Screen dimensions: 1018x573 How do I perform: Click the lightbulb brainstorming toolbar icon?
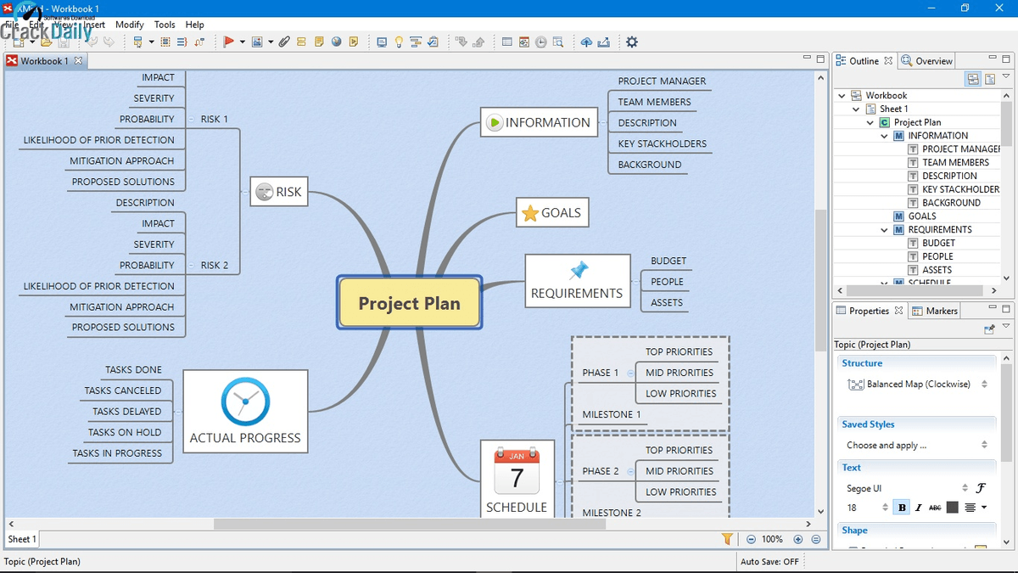[x=399, y=42]
